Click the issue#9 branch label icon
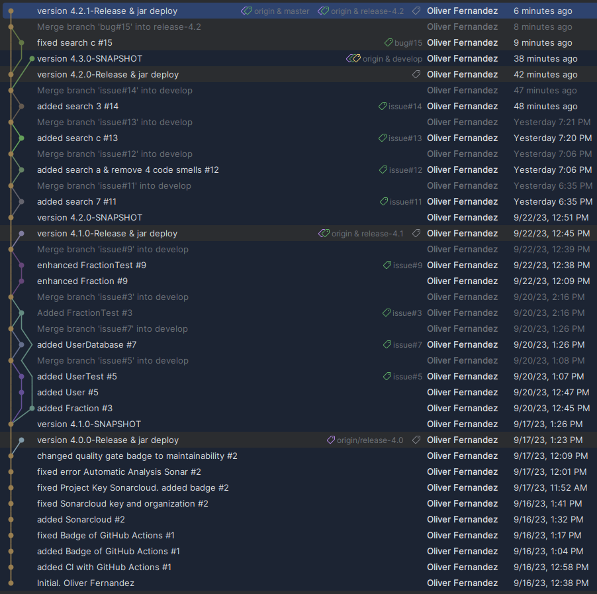 pyautogui.click(x=387, y=265)
